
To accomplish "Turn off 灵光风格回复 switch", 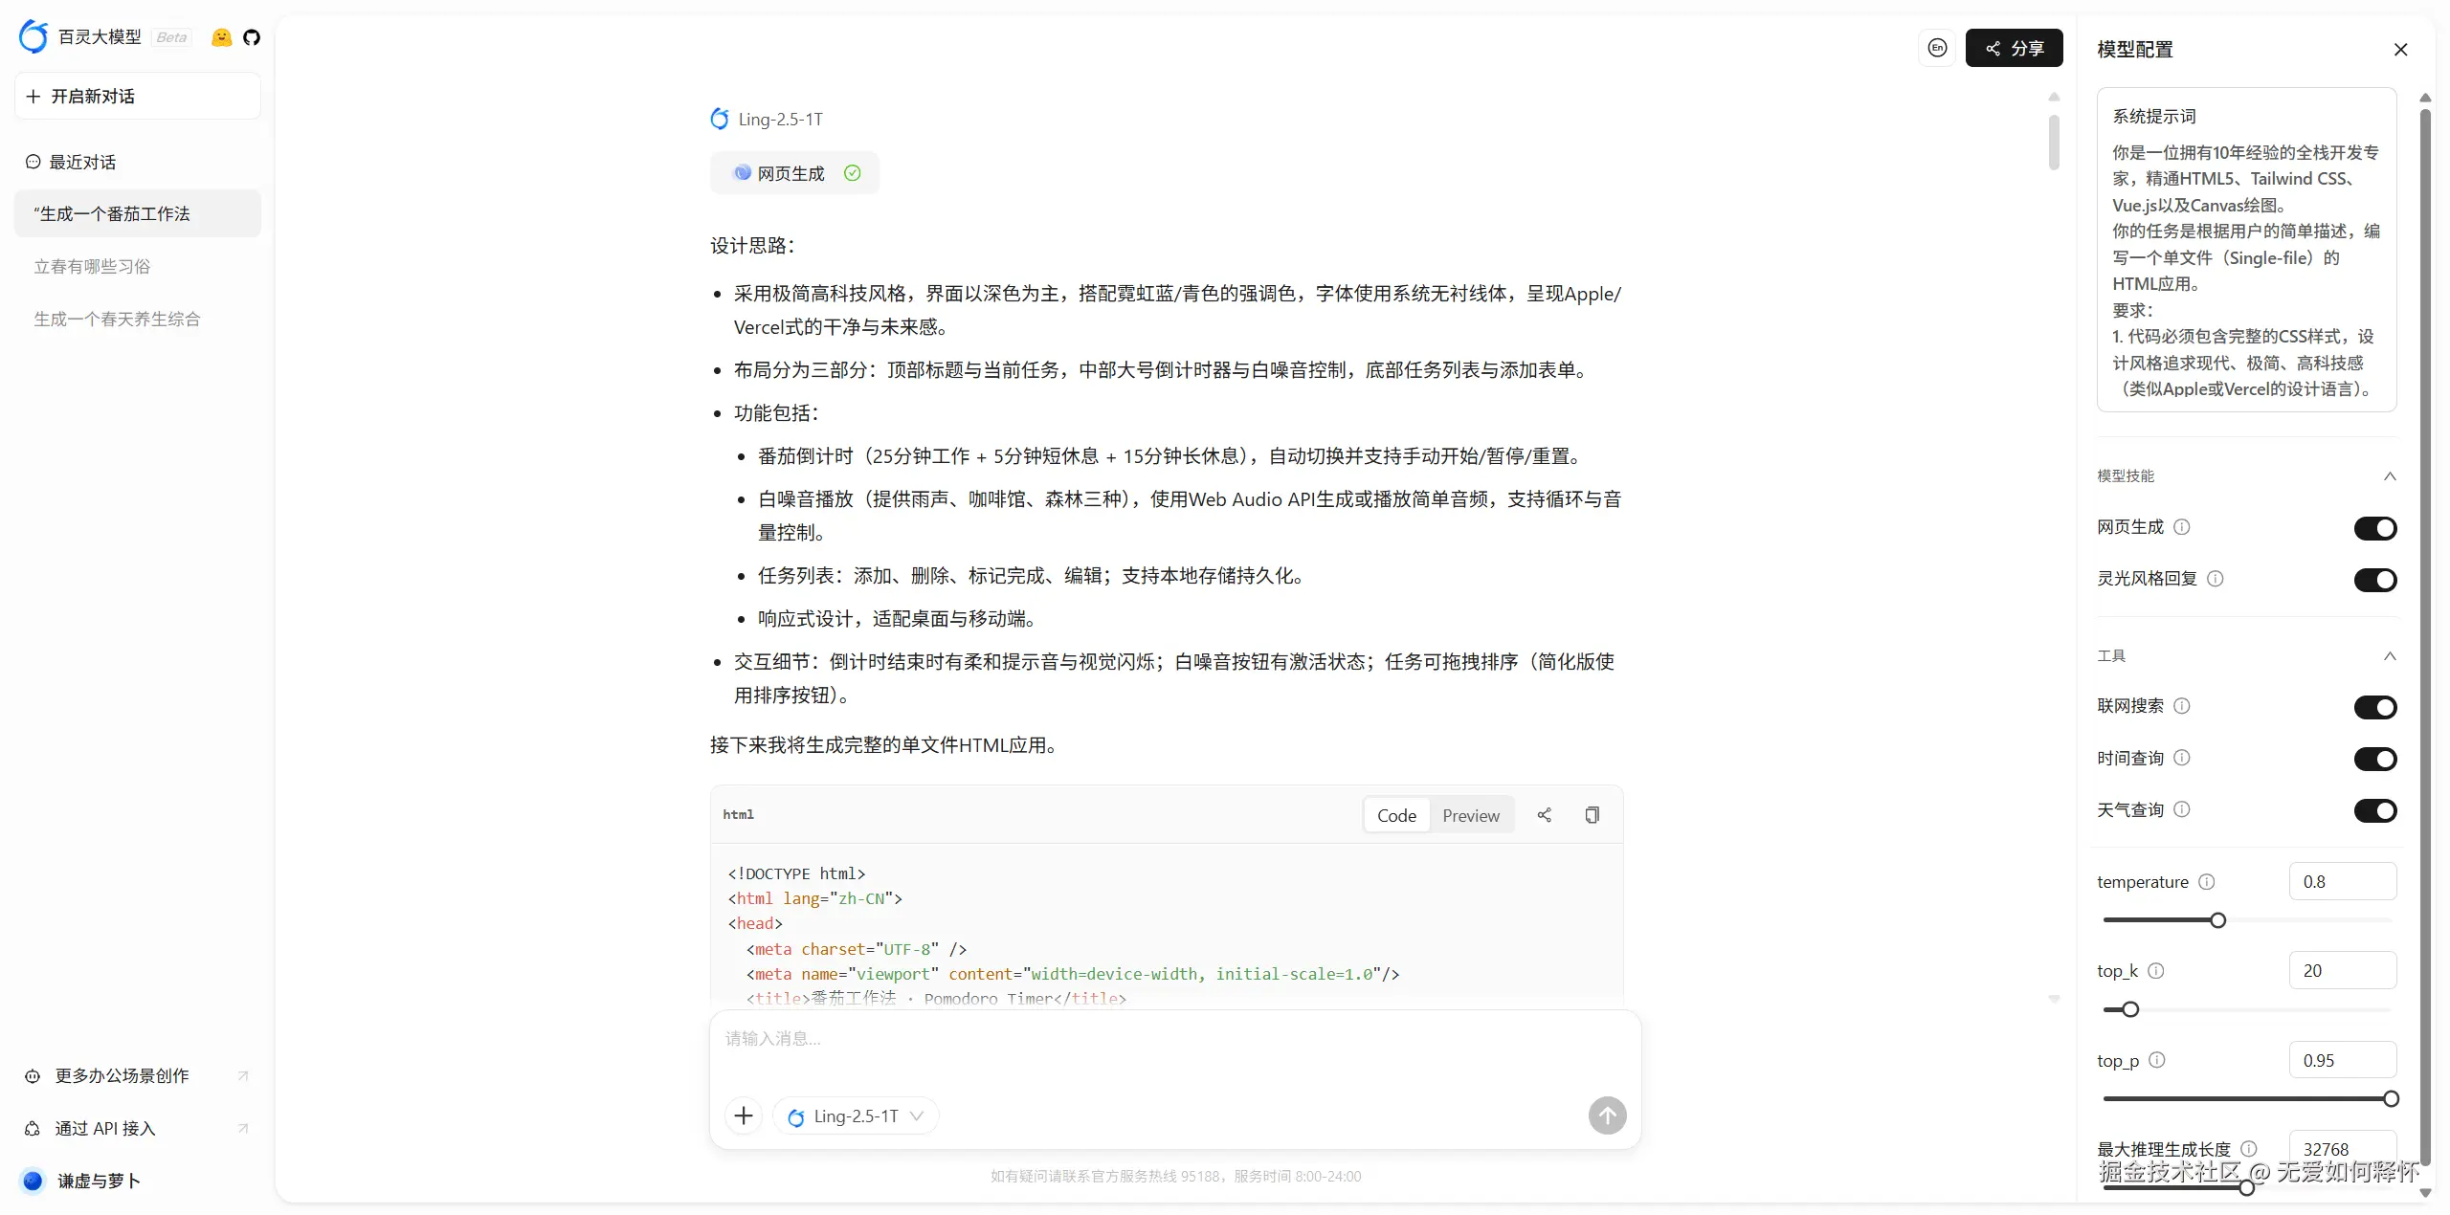I will point(2374,580).
